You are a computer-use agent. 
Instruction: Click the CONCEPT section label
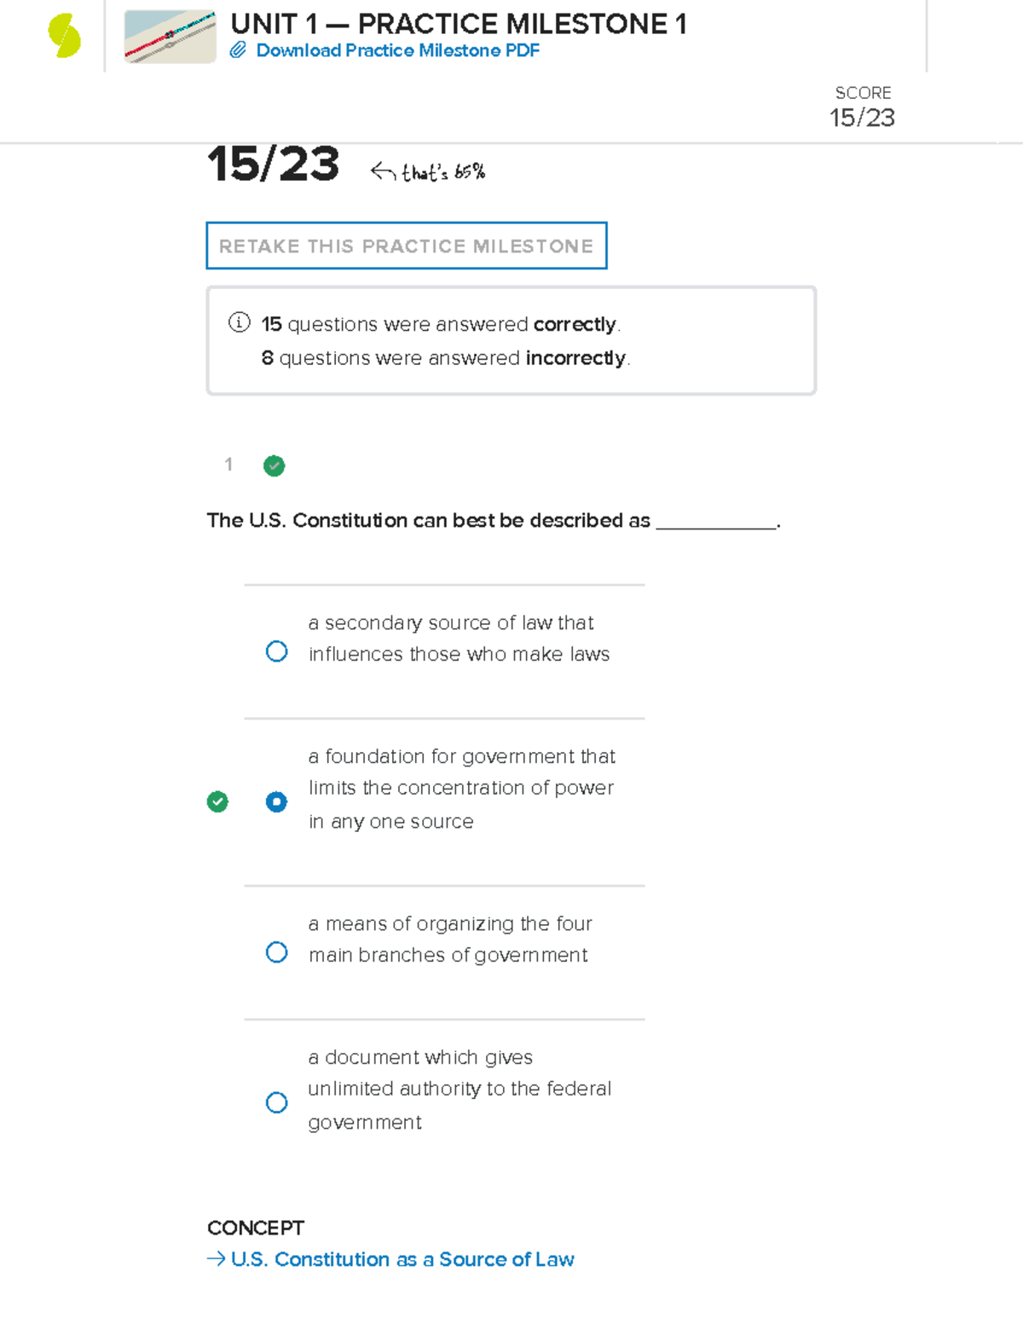pyautogui.click(x=256, y=1228)
